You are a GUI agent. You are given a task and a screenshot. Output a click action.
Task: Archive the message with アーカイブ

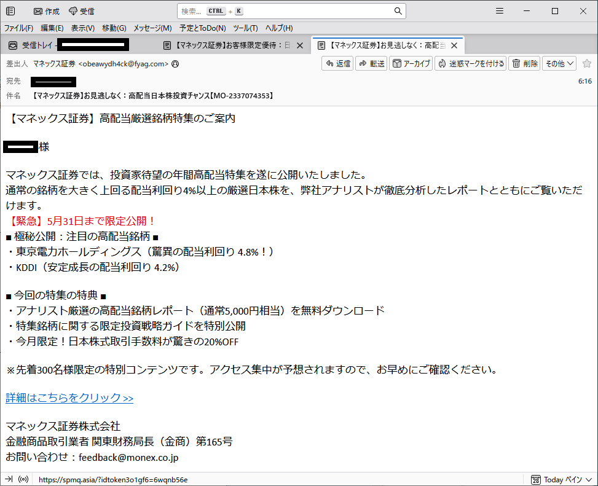(x=411, y=64)
